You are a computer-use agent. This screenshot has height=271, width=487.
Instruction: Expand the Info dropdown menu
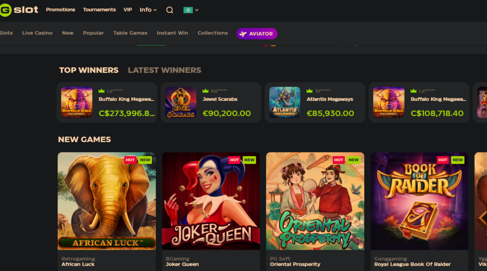[148, 10]
